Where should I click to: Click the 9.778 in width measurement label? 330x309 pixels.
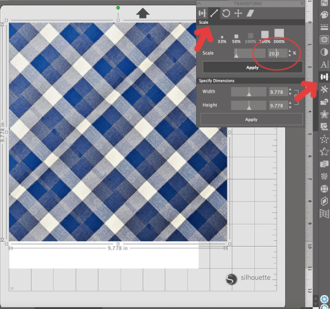pos(118,248)
